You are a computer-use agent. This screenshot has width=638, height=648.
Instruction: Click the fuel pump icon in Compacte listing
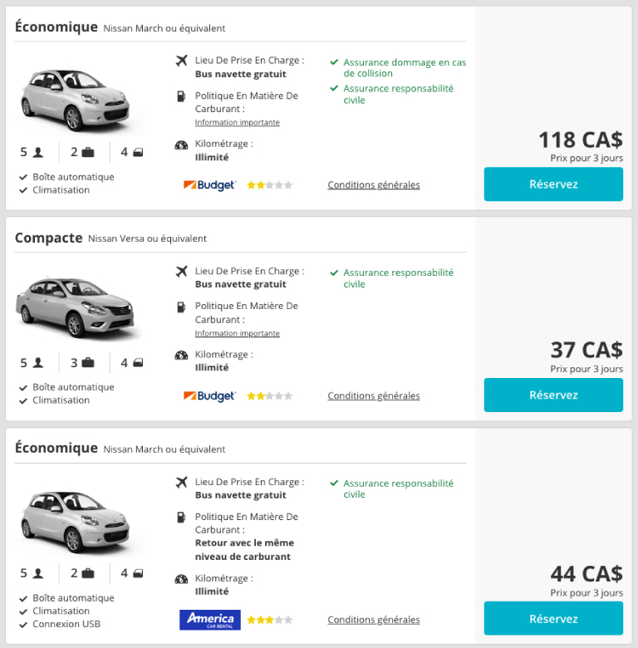(181, 307)
